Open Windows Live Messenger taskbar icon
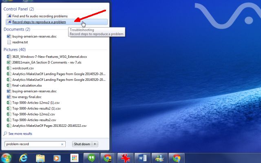Viewport: 261px width, 163px height. (159, 158)
